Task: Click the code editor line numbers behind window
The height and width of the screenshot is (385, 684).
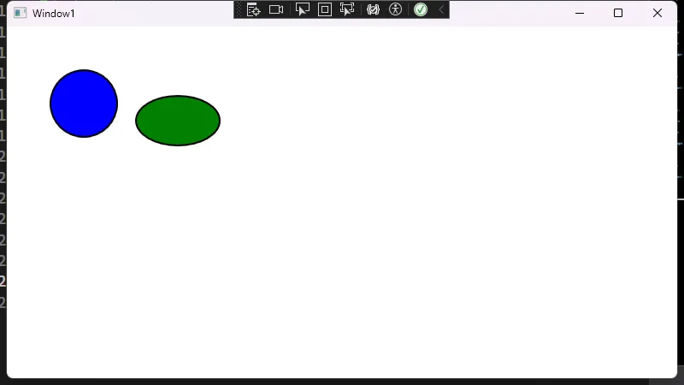Action: [x=3, y=197]
